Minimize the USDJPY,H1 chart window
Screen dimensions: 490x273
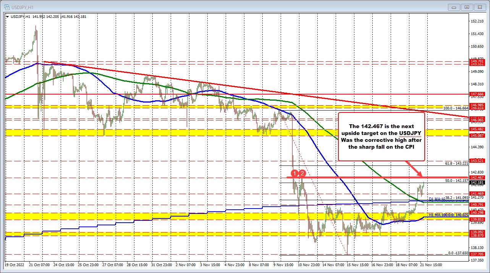pyautogui.click(x=455, y=7)
